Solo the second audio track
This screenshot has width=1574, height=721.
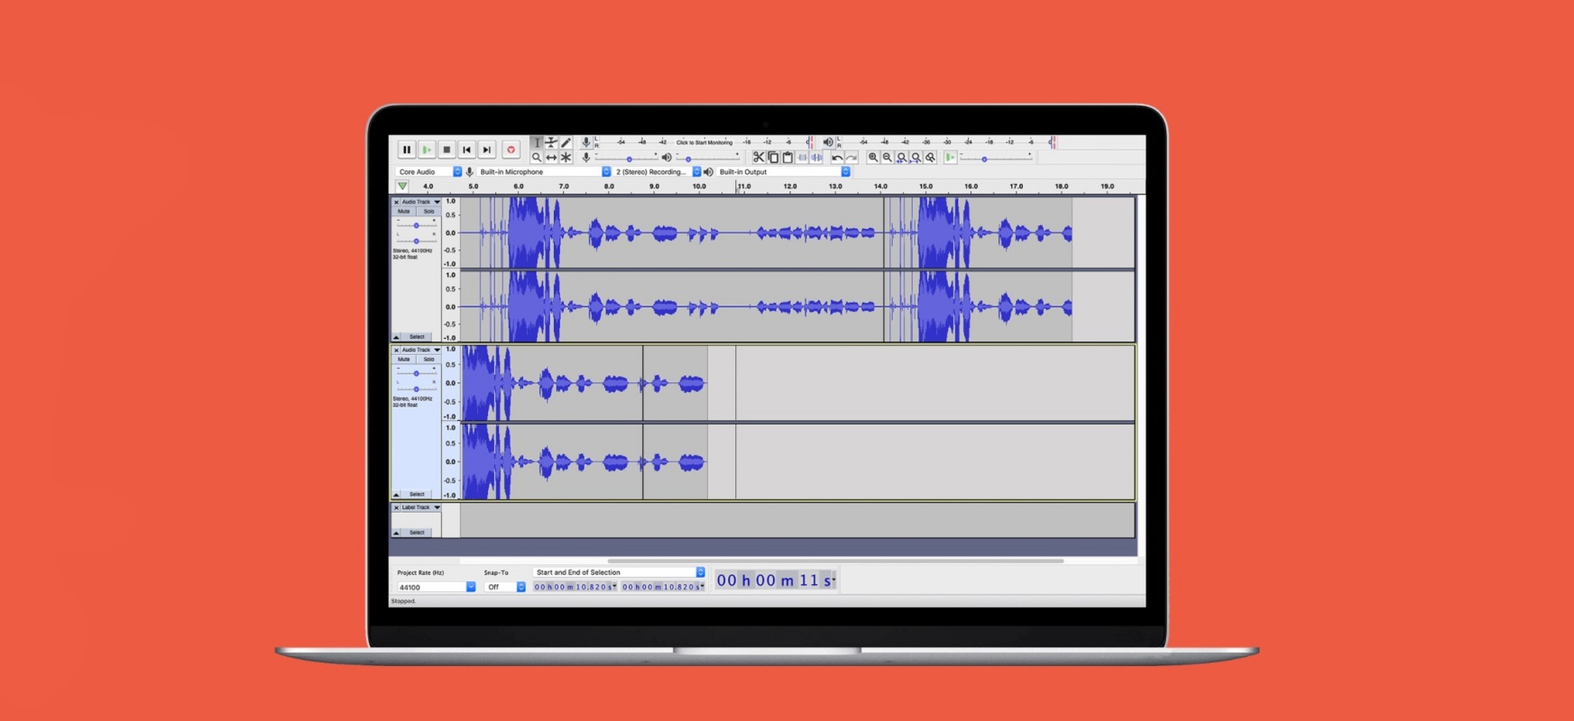pos(428,359)
